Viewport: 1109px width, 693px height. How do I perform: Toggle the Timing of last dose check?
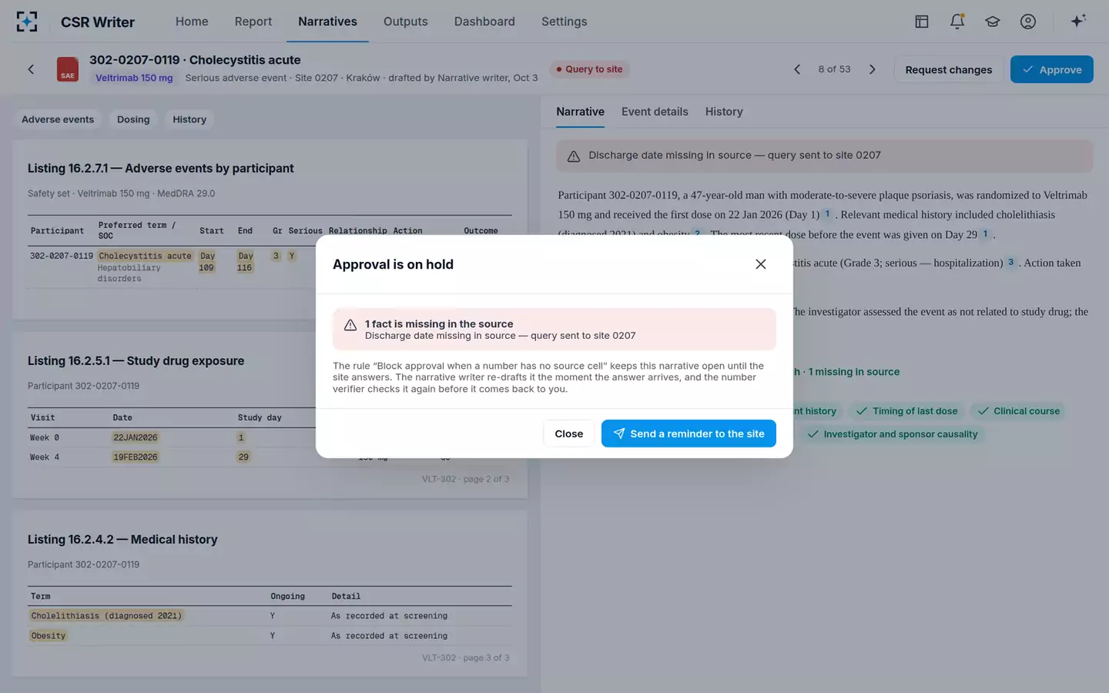point(907,411)
